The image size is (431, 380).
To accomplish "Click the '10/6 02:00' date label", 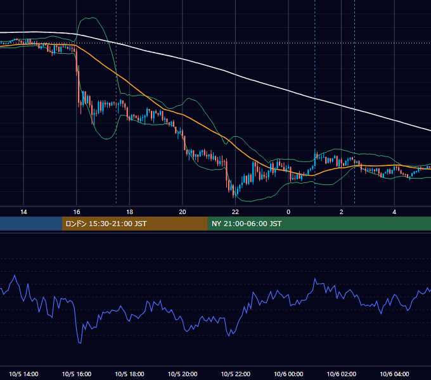I will pos(342,374).
